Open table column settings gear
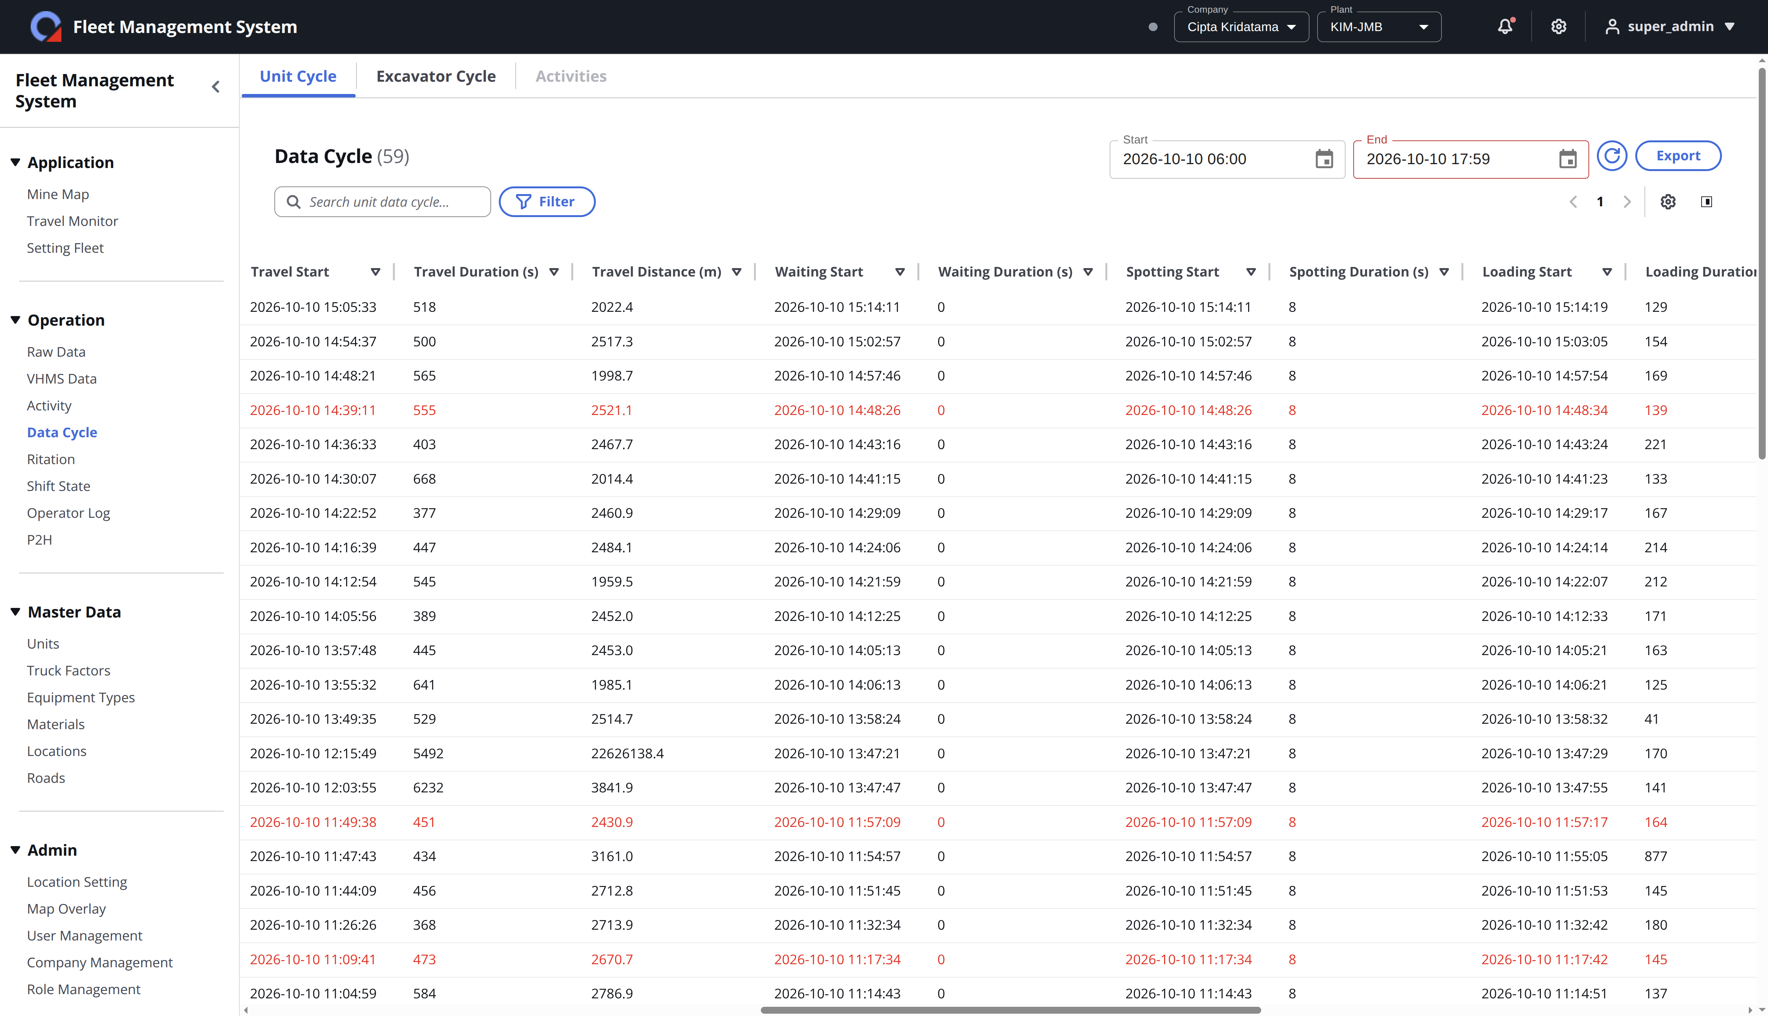 pos(1668,202)
